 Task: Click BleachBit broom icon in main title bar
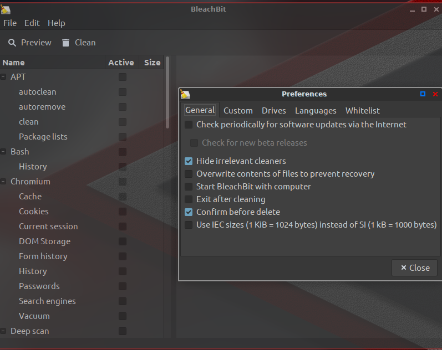6,9
